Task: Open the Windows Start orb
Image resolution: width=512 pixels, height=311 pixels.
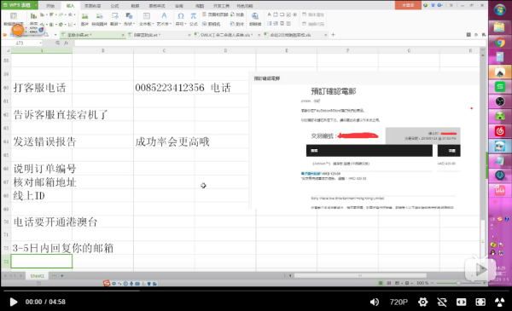Action: (x=499, y=10)
